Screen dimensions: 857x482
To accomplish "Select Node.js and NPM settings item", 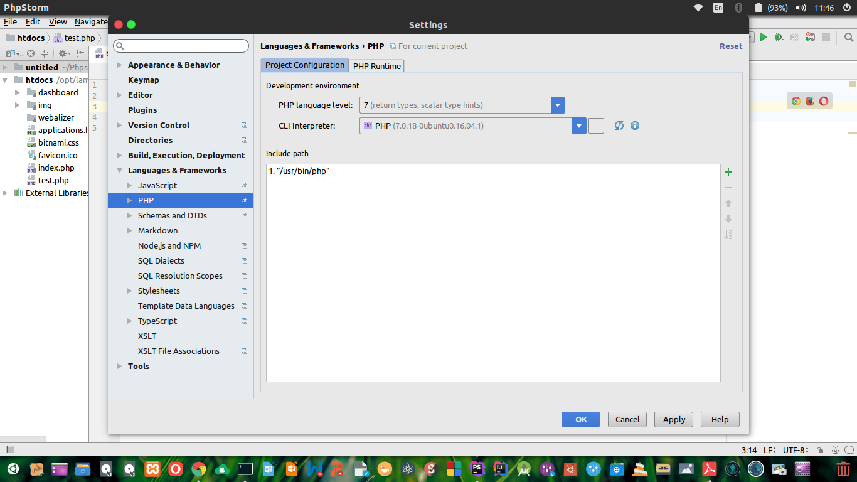I will pos(169,245).
